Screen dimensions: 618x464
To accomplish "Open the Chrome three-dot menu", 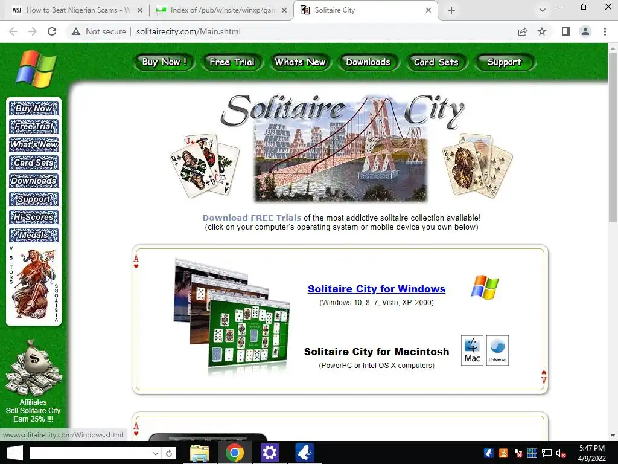I will [605, 31].
